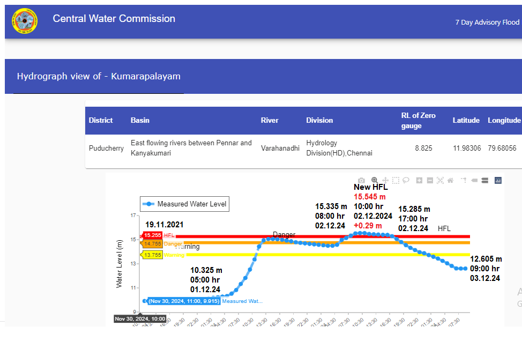522x341 pixels.
Task: Click the Autoscale icon in chart toolbar
Action: pyautogui.click(x=440, y=181)
